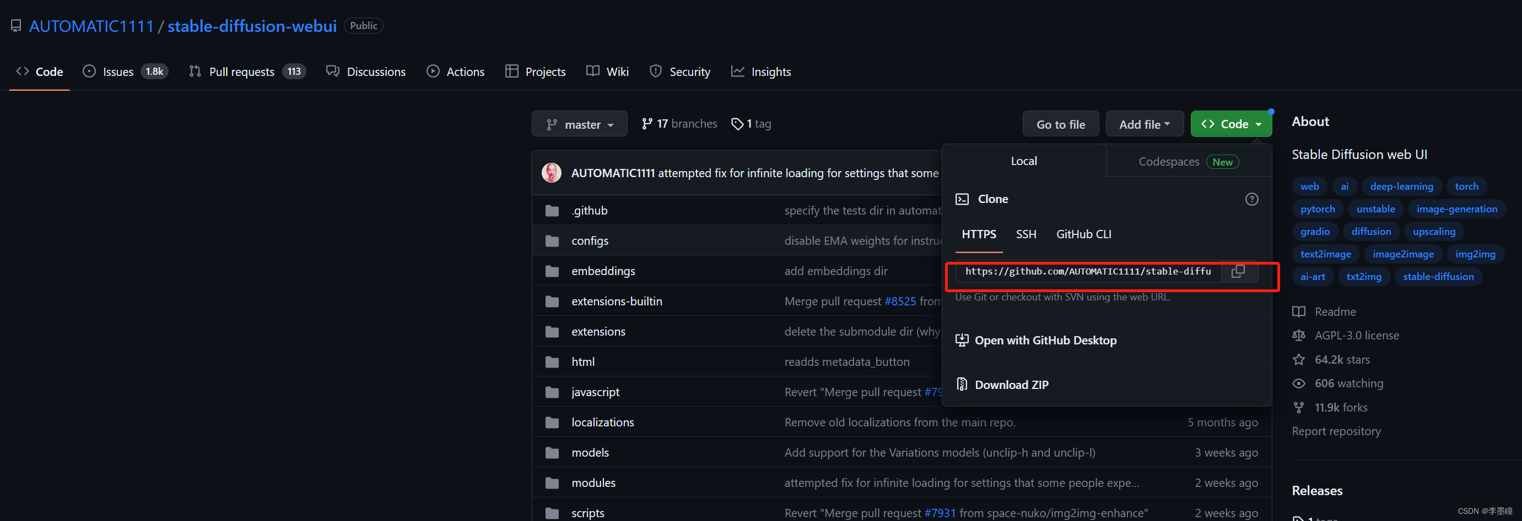The image size is (1522, 521).
Task: Open the AUTOMATIC1111 owner link
Action: coord(91,26)
